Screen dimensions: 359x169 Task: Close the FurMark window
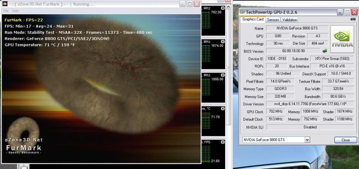[197, 4]
